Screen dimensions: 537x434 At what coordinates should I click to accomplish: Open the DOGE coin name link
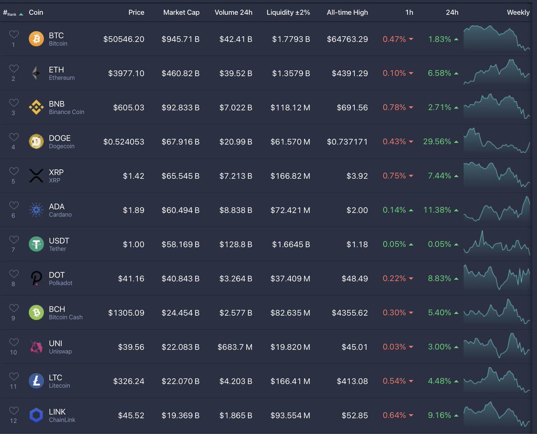point(60,138)
